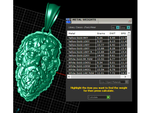
Task: Click the Calculate button
Action: coord(99,97)
